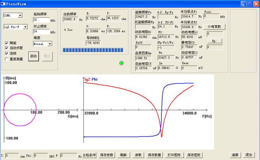This screenshot has width=260, height=160.
Task: Click the admittance phase field -76.4243
Action: 93,43
